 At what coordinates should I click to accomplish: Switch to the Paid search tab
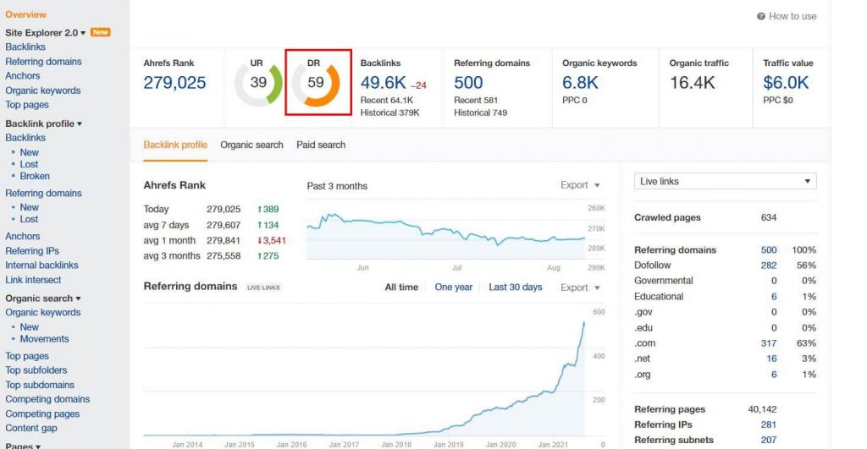[x=321, y=145]
